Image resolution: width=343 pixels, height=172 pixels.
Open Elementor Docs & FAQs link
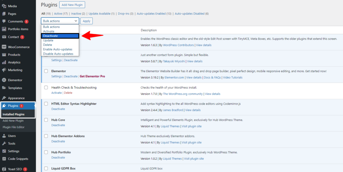pyautogui.click(x=212, y=77)
